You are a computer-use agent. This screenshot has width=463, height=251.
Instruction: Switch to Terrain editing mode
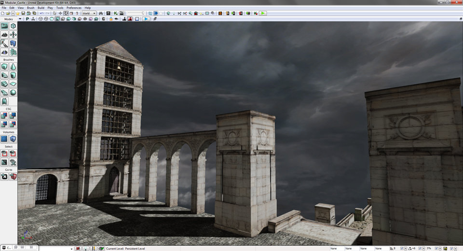[x=4, y=35]
